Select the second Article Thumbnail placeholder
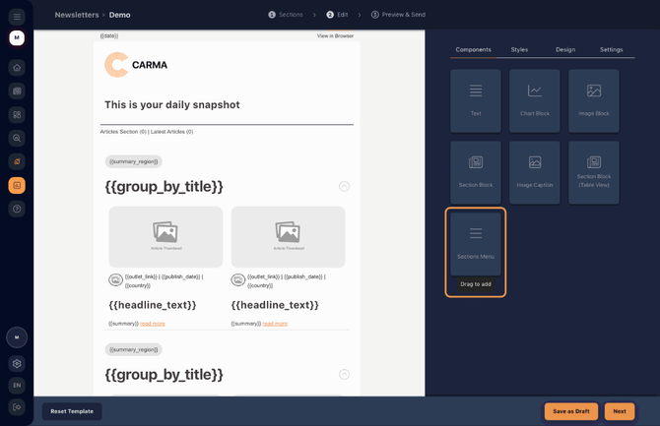The width and height of the screenshot is (660, 426). point(289,237)
